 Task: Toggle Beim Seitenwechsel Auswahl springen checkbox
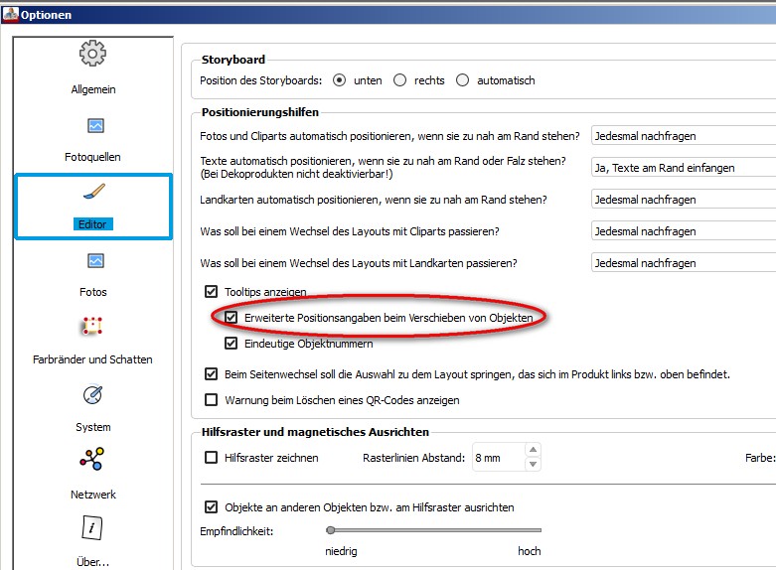(211, 374)
